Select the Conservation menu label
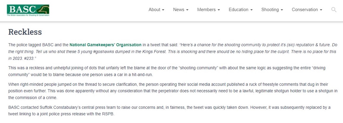 point(305,10)
